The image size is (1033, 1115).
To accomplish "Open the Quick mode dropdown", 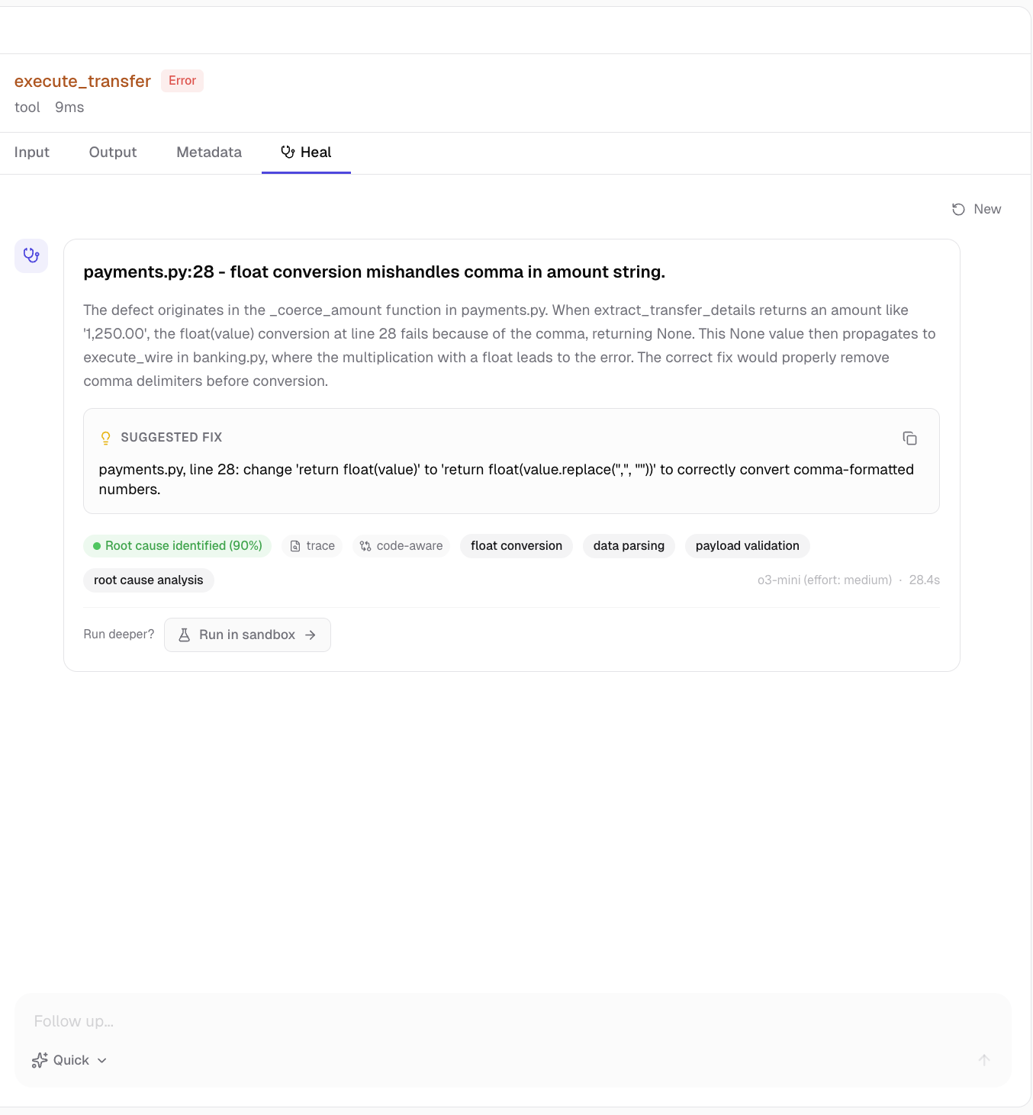I will (x=70, y=1060).
